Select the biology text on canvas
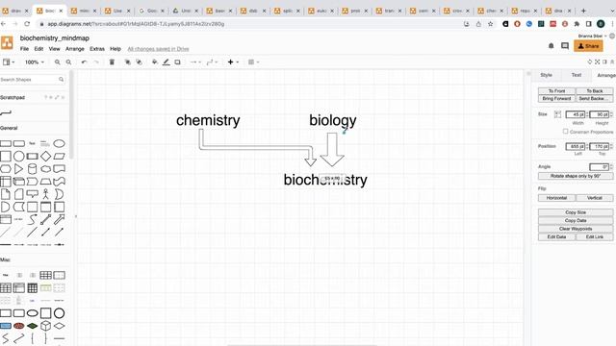 pyautogui.click(x=333, y=120)
